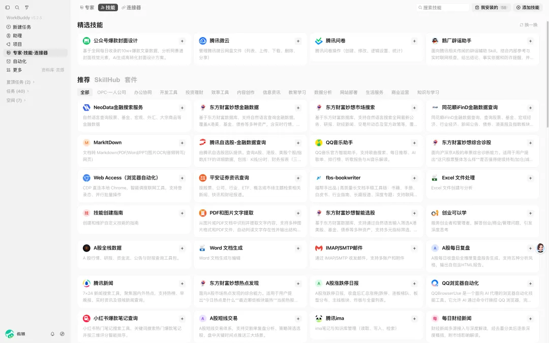Open 我安装的 skills list
Screen dimensions: 549x343
(x=491, y=7)
